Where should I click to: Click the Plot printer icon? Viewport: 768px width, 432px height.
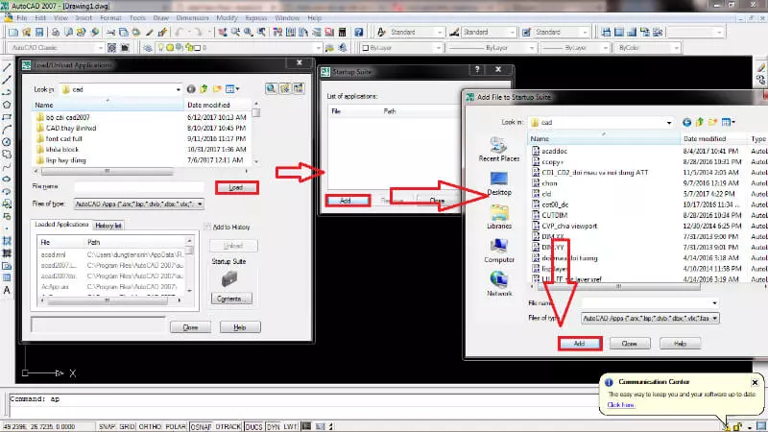point(56,33)
